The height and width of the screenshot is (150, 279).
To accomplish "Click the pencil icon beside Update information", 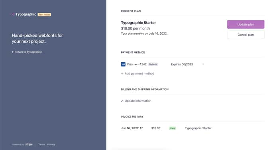I will [x=122, y=101].
